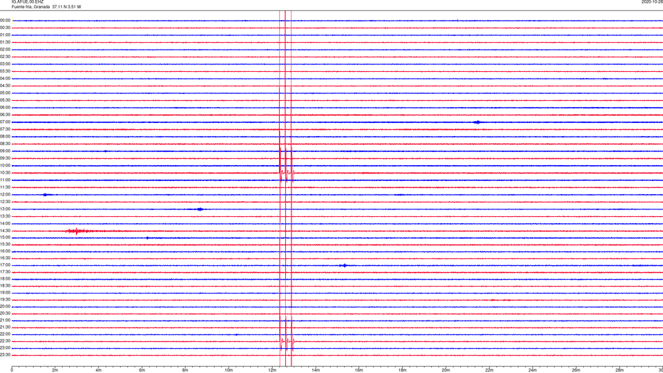Click the station code IG.AFUE.00.EHZ header

coord(28,1)
